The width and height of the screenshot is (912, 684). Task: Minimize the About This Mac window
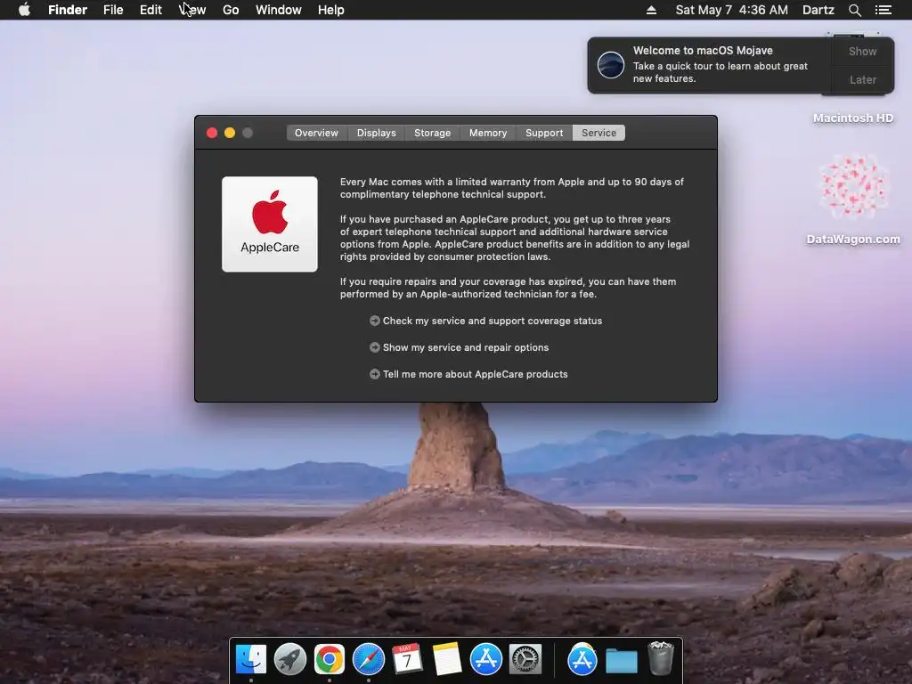(x=230, y=133)
